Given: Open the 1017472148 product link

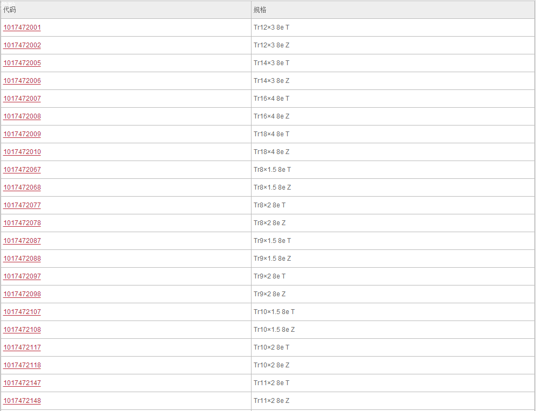Looking at the screenshot, I should point(22,400).
